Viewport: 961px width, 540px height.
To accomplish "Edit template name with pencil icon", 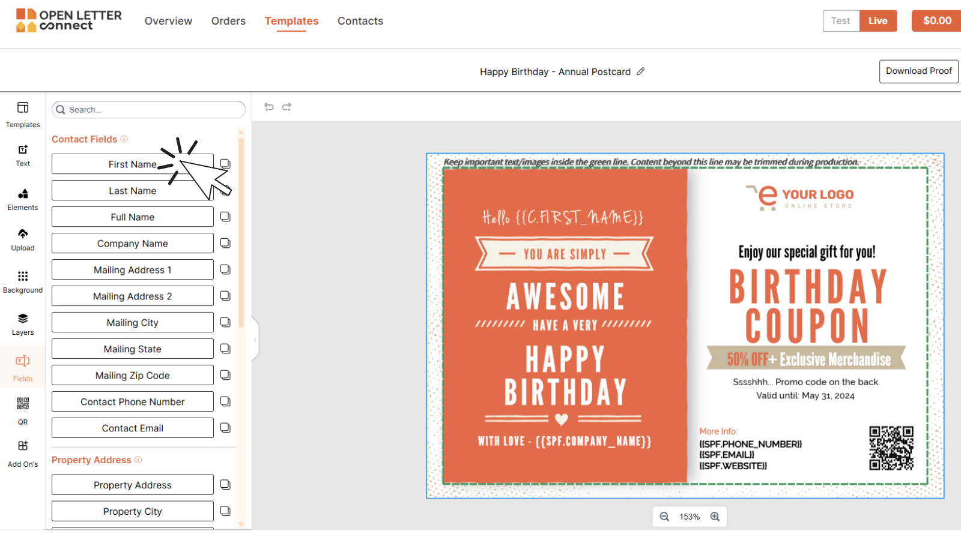I will coord(641,71).
